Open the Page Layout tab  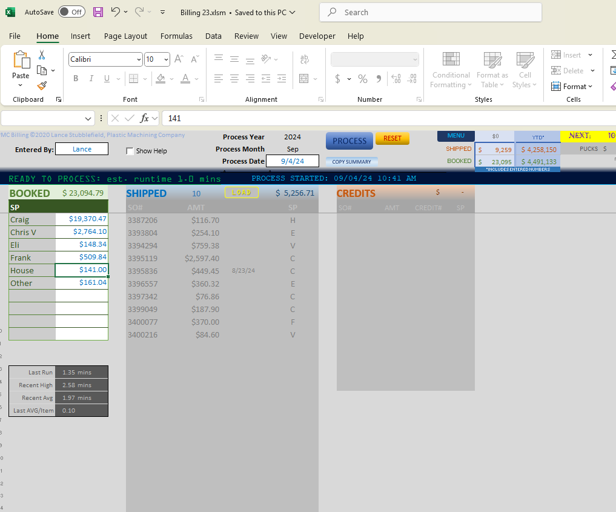coord(125,36)
